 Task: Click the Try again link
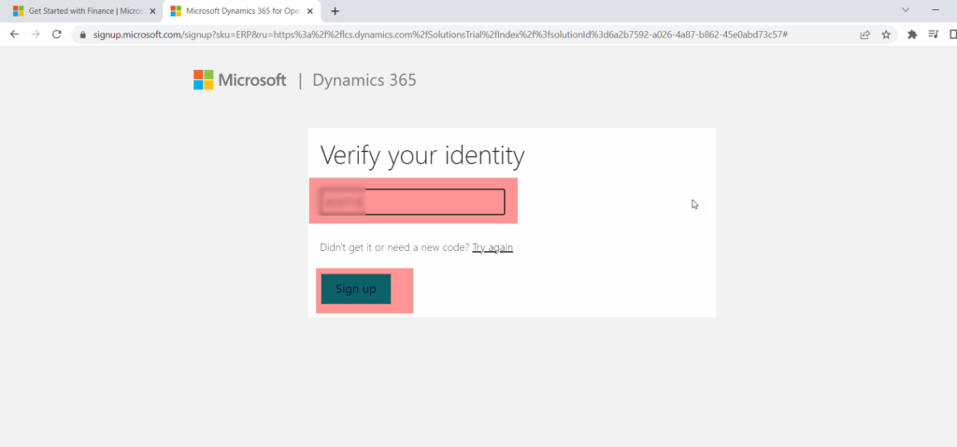[493, 247]
